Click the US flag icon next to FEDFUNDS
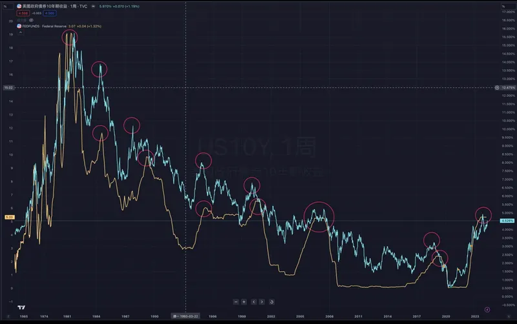This screenshot has height=324, width=517. tap(19, 26)
